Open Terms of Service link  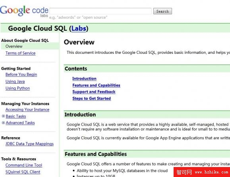[x=20, y=53]
